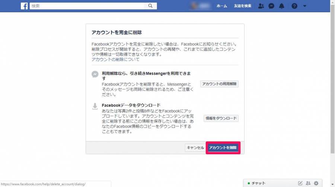Viewport: 335px width, 187px height.
Task: Open the help question mark icon
Action: 294,6
